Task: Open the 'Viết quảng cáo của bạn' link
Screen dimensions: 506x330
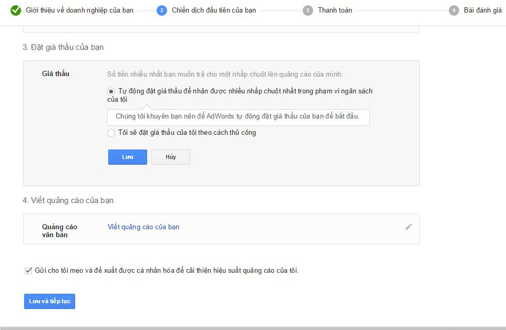Action: point(144,227)
